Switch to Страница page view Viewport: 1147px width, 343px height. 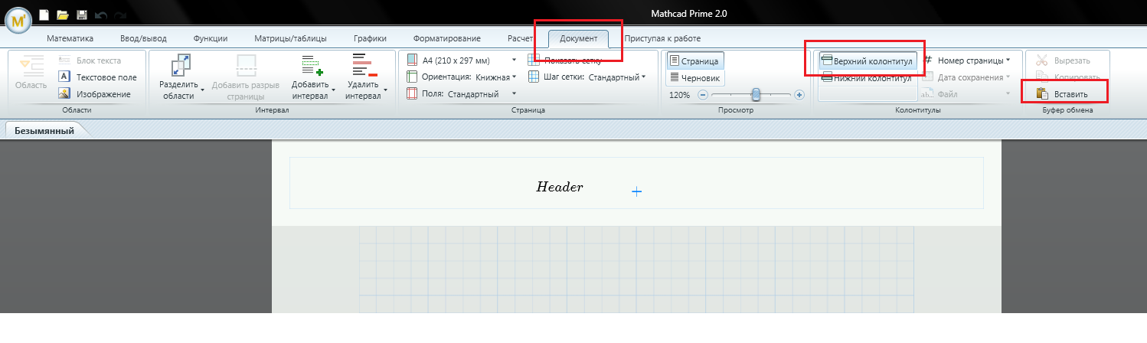[x=694, y=60]
